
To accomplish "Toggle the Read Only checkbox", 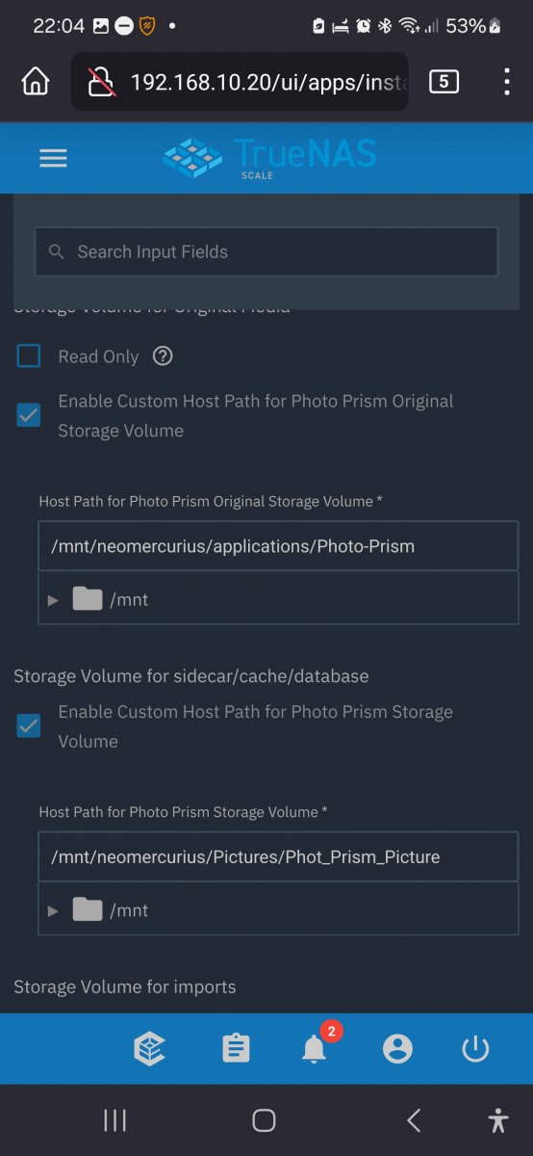I will point(29,356).
